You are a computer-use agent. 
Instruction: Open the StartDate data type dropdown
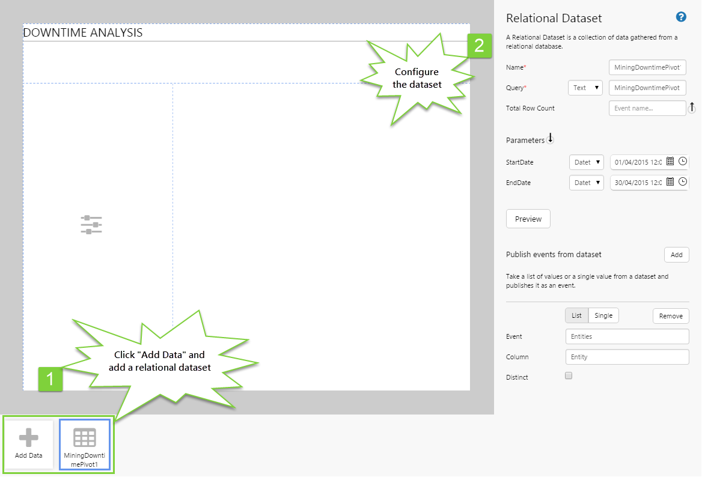[x=586, y=162]
